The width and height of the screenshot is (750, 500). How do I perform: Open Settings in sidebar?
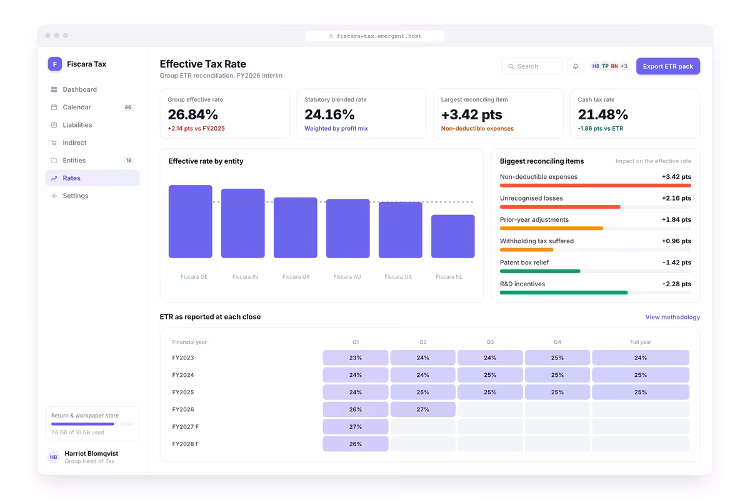92,196
